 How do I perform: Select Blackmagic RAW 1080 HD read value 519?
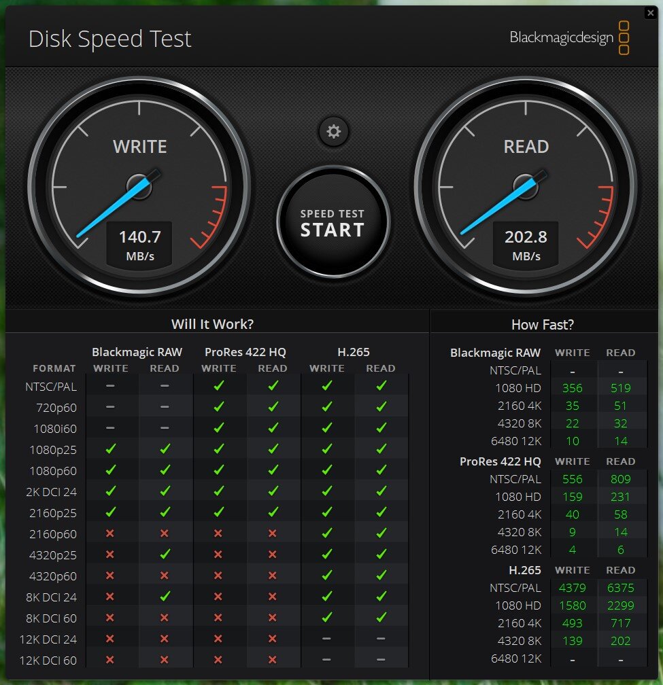[x=621, y=388]
